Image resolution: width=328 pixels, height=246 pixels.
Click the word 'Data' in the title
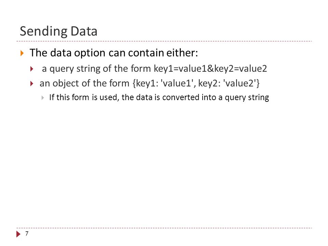84,31
